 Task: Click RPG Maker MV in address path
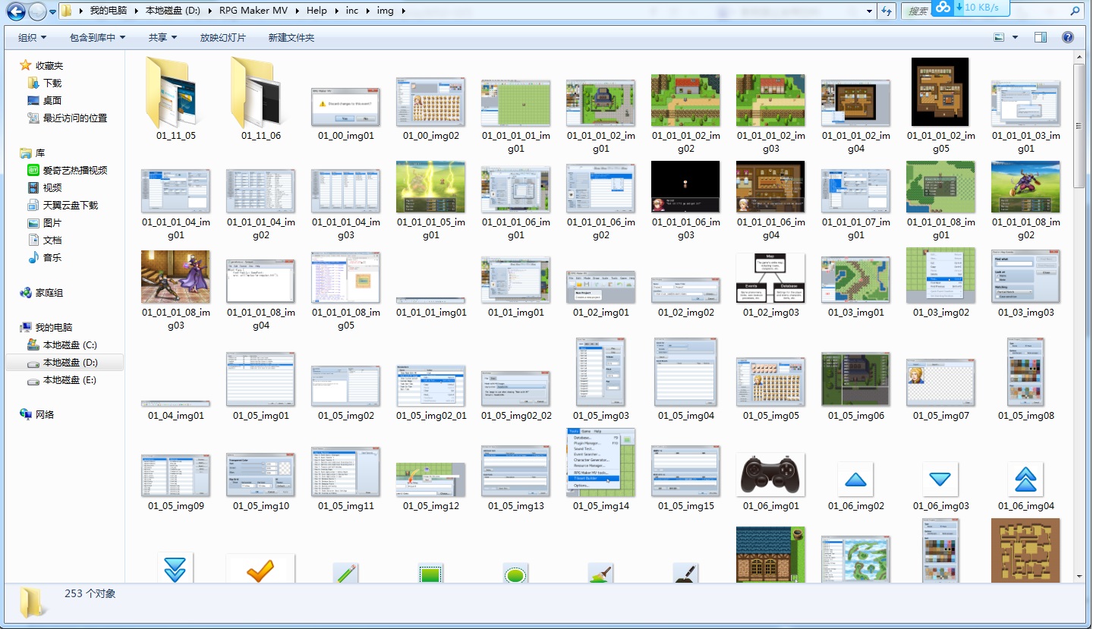point(254,11)
